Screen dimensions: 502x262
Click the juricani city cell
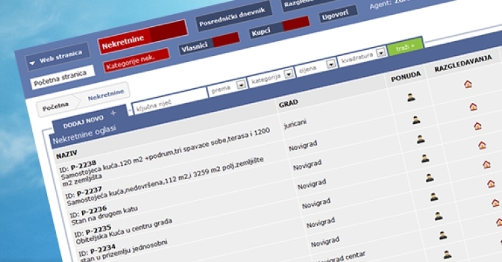tap(295, 123)
